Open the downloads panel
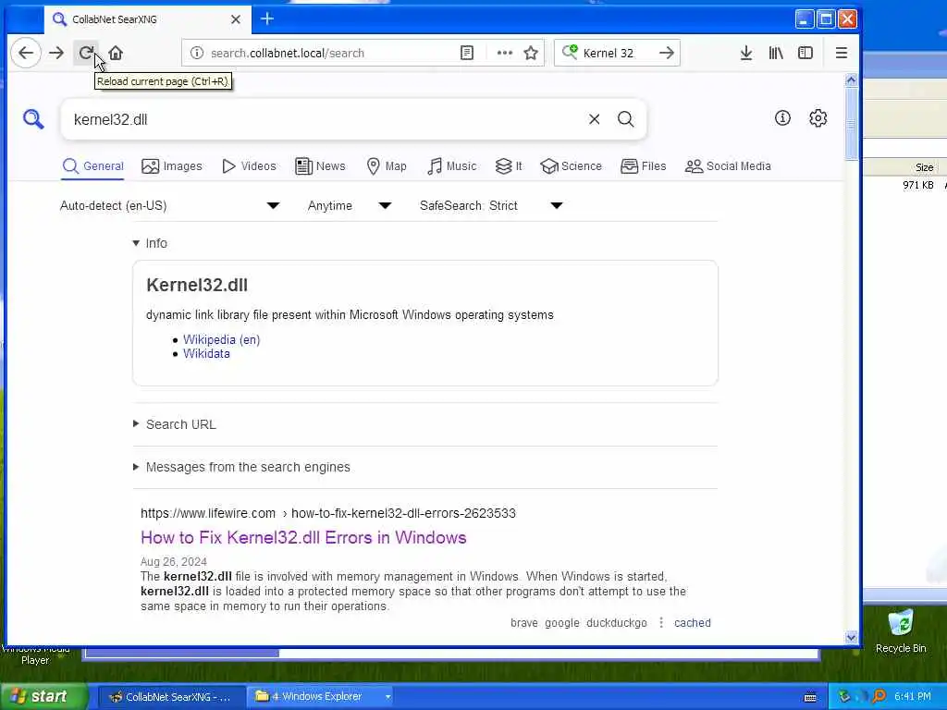The height and width of the screenshot is (710, 947). point(746,53)
